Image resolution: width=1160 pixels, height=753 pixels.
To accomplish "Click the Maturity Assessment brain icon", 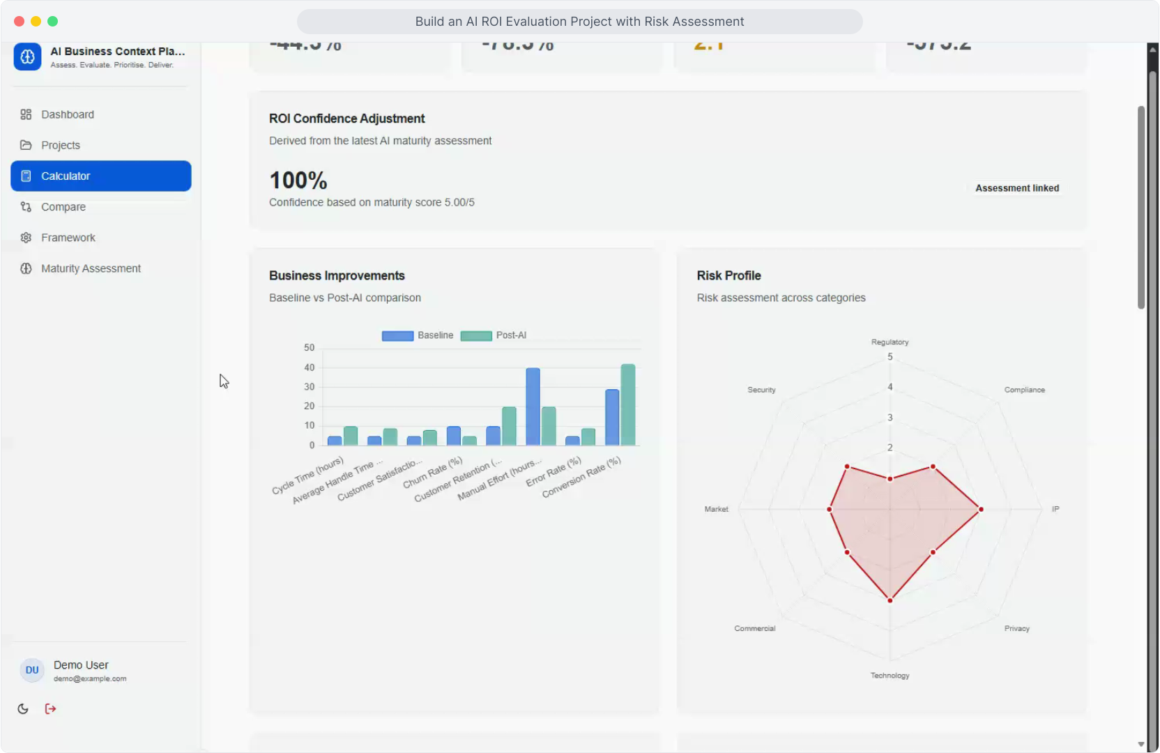I will pos(26,268).
